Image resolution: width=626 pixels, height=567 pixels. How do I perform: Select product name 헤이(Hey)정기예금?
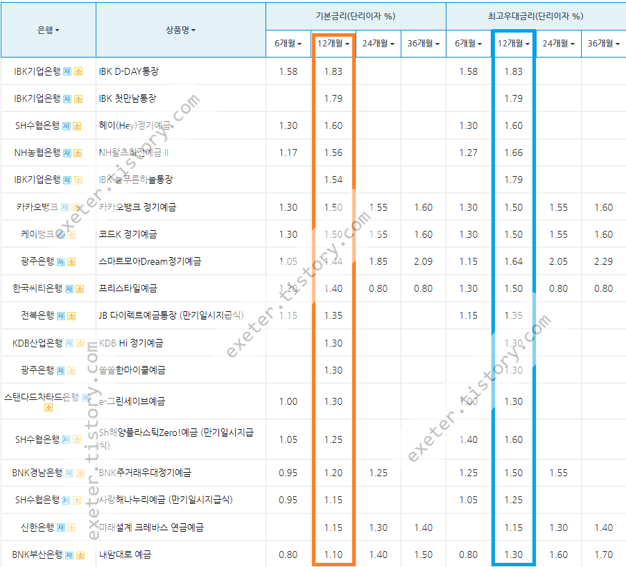134,125
